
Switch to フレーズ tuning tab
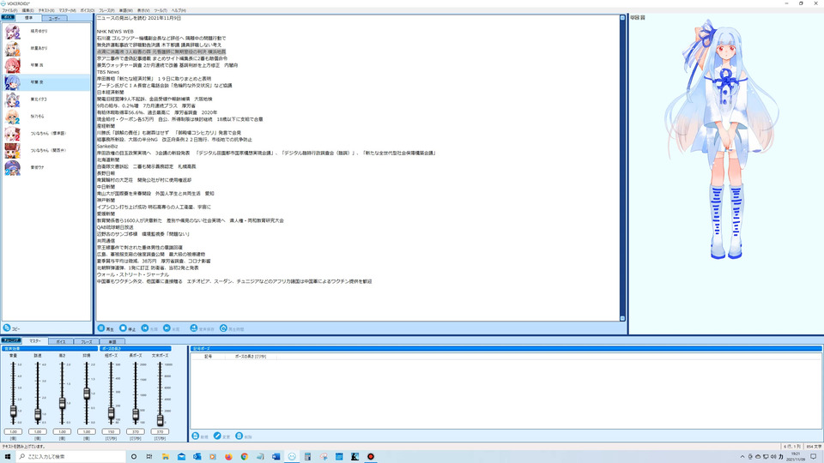[x=86, y=342]
